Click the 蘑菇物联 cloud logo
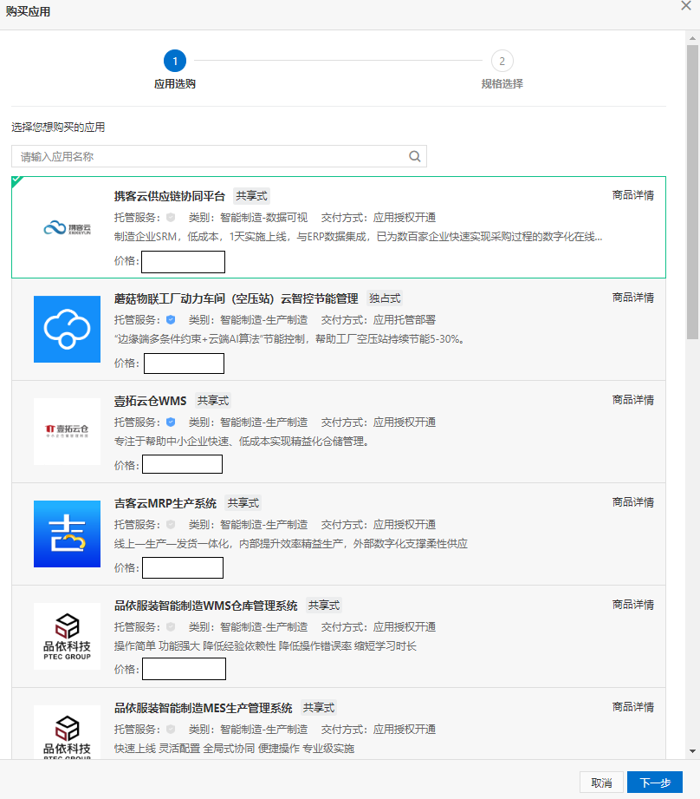Screen dimensions: 700x799 tap(68, 329)
